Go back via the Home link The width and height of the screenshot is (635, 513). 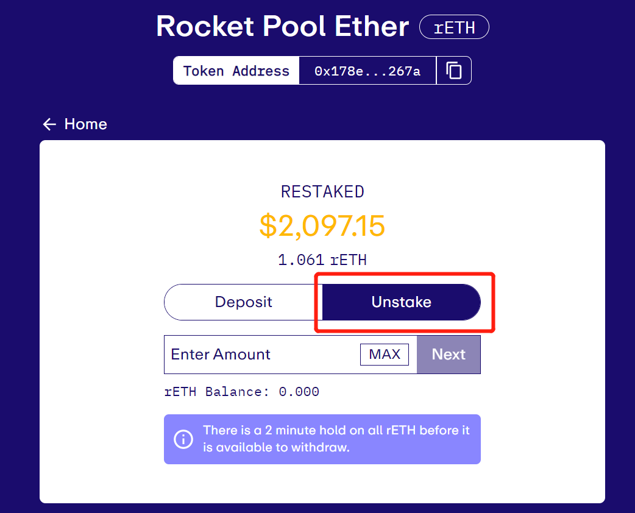(x=85, y=124)
